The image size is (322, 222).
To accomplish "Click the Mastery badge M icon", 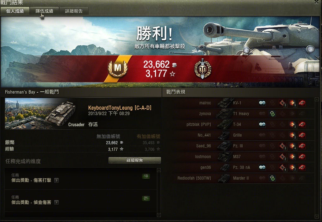I will [x=118, y=68].
